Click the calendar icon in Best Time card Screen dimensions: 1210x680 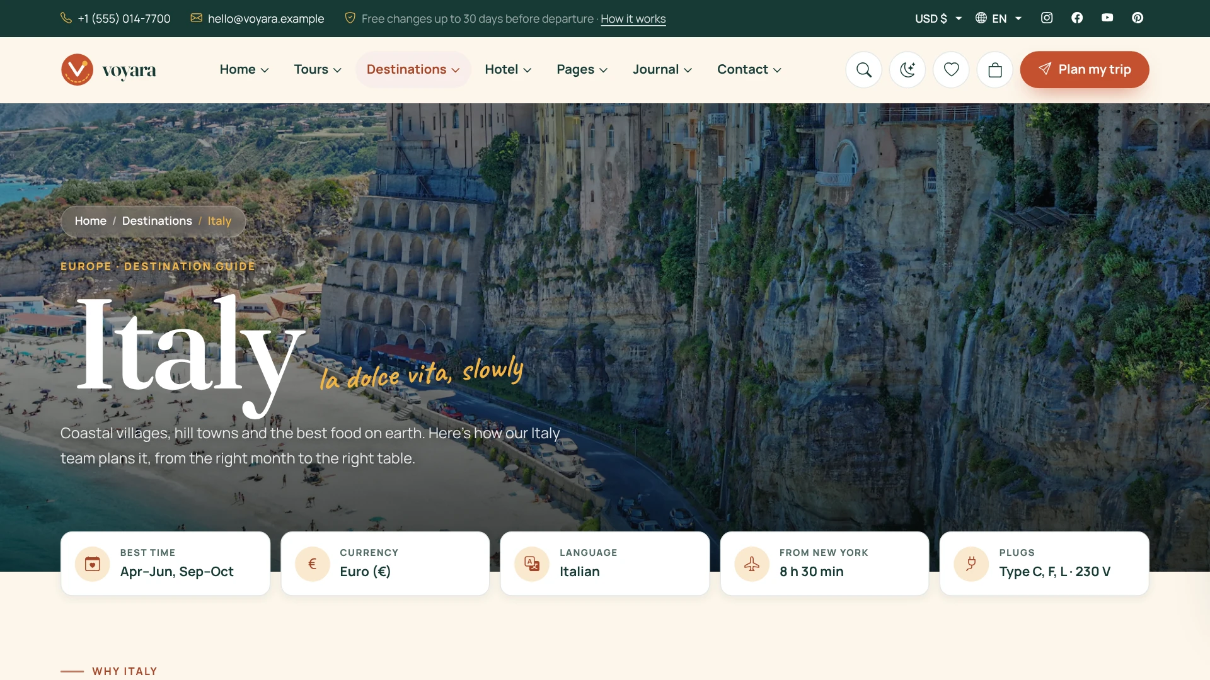[x=93, y=564]
